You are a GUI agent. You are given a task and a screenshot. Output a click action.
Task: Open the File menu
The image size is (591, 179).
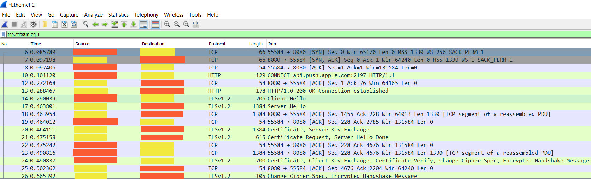pos(6,15)
